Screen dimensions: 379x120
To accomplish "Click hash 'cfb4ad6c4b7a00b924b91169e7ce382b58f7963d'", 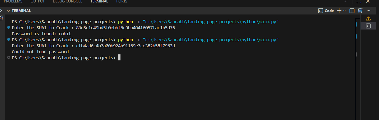I will tap(125, 46).
